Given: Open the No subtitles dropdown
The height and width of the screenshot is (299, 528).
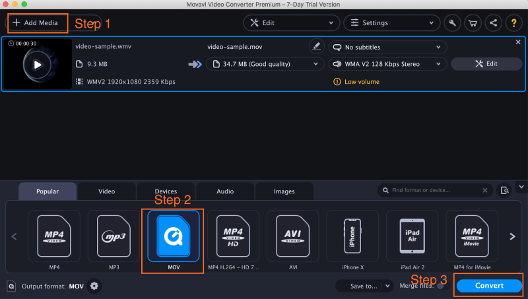Looking at the screenshot, I should [x=387, y=47].
